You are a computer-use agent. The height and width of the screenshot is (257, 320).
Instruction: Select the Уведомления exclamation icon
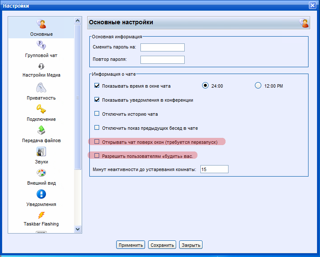pos(41,194)
